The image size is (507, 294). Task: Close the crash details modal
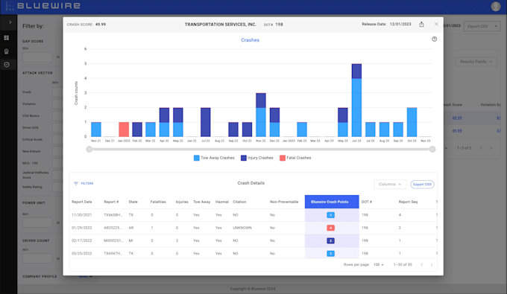tap(436, 25)
